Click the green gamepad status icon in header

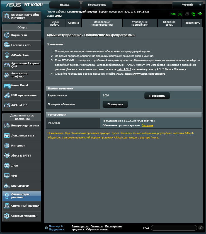click(180, 14)
